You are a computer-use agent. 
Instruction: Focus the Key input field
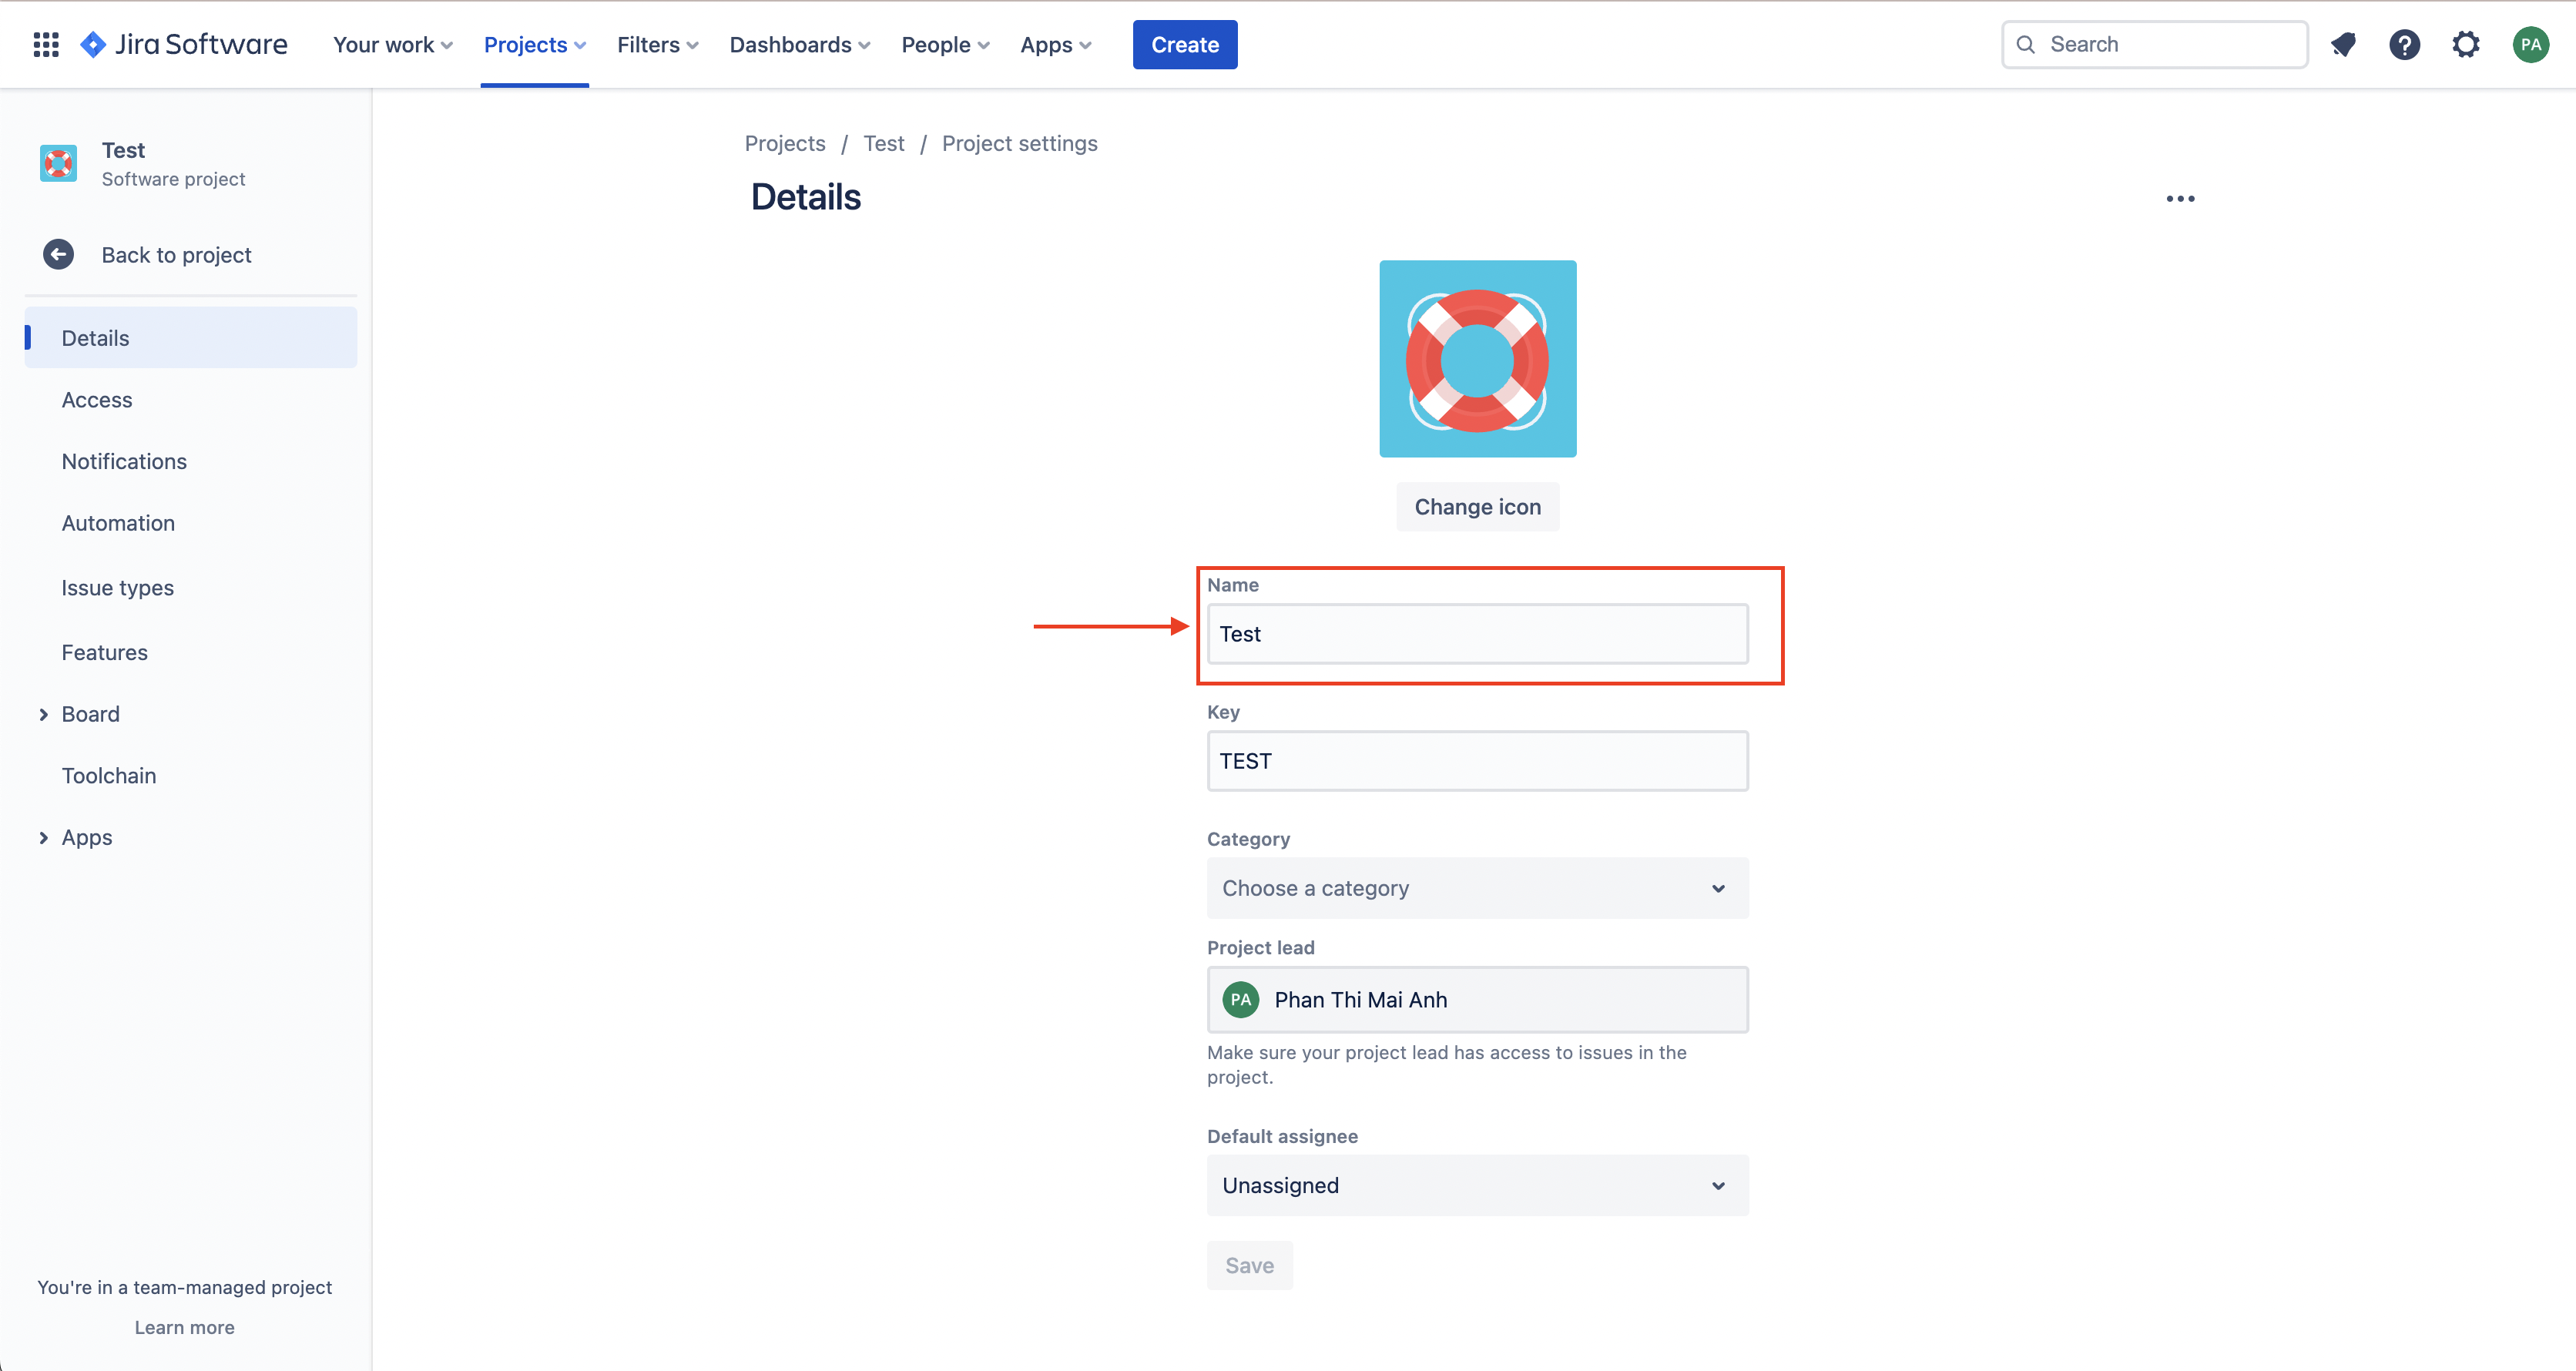pos(1477,761)
